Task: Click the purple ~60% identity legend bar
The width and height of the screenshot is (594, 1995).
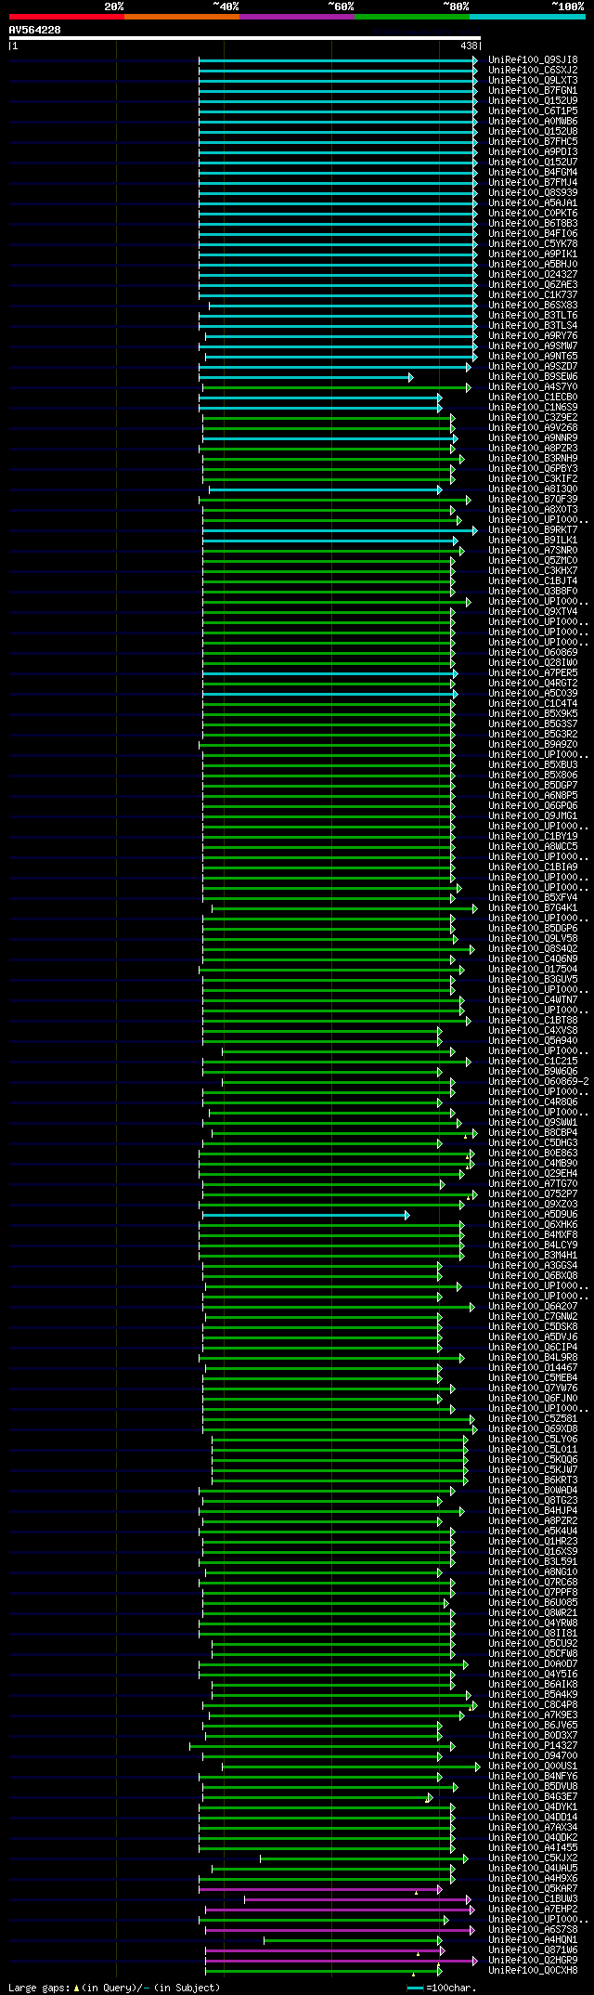Action: click(297, 17)
